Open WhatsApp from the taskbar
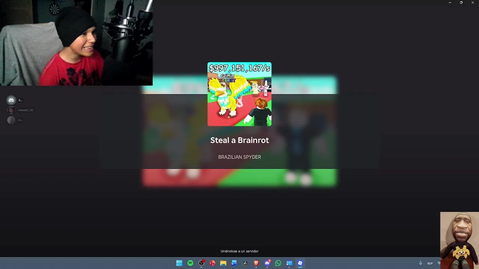This screenshot has width=479, height=269. coord(278,263)
